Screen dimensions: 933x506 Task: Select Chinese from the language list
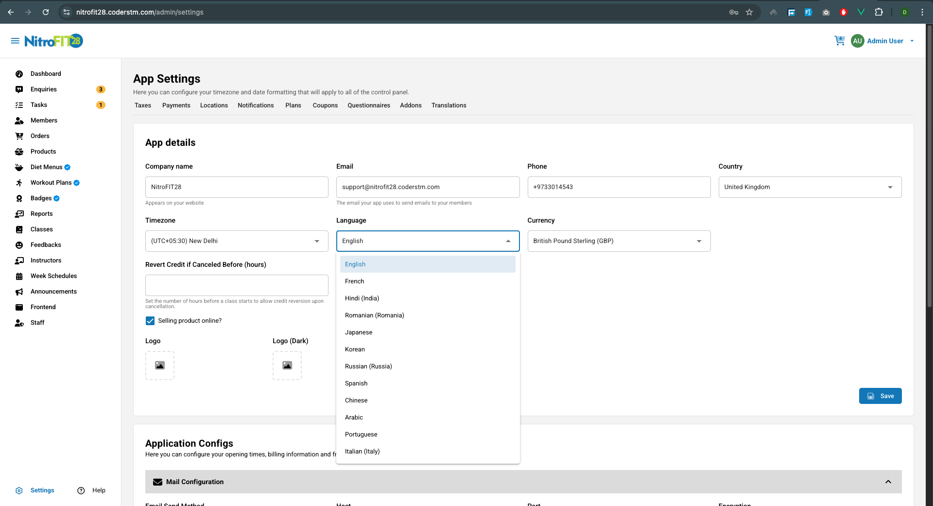pos(428,401)
